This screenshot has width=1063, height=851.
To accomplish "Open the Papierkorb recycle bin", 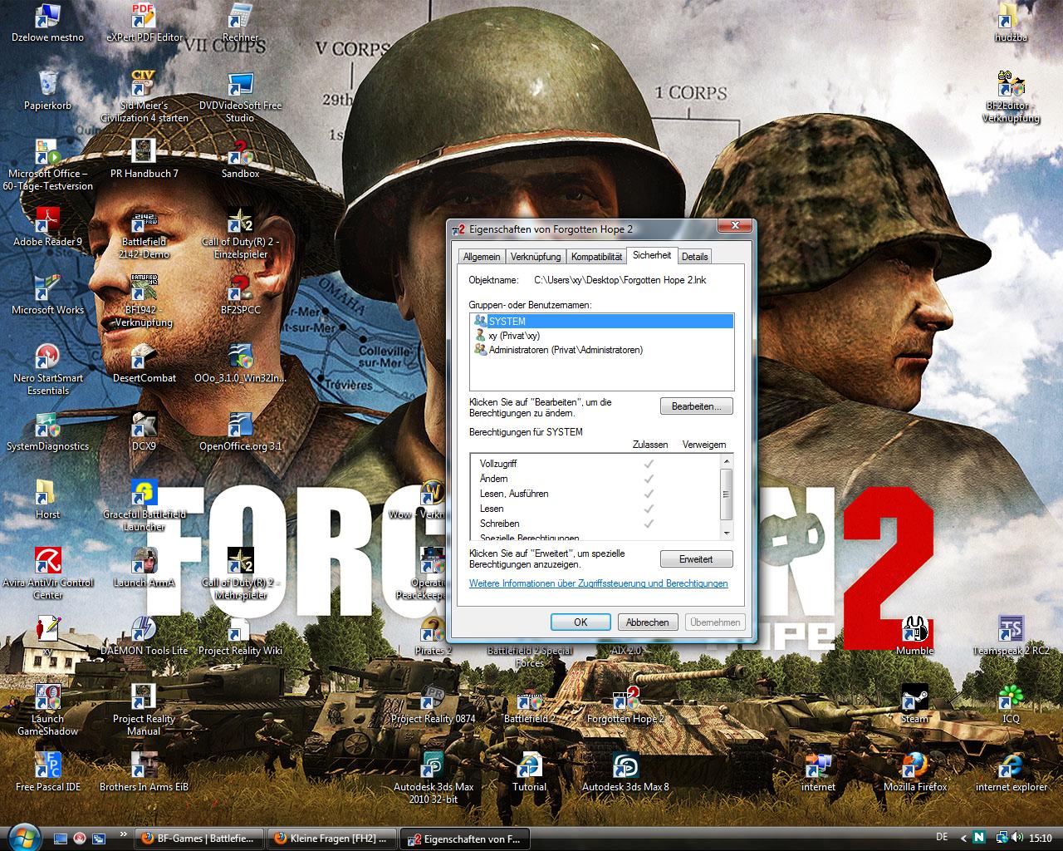I will [x=47, y=91].
